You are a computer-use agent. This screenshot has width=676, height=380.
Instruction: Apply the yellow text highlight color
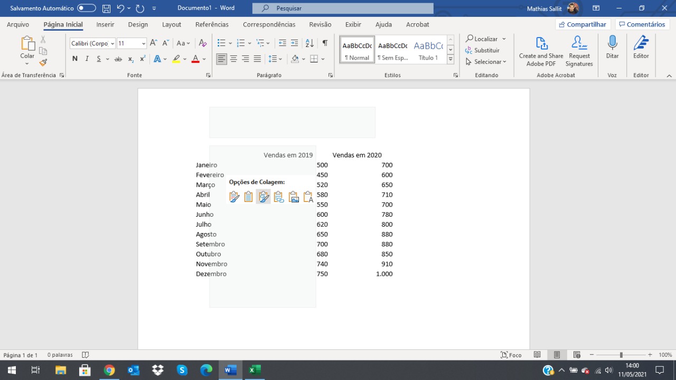176,59
